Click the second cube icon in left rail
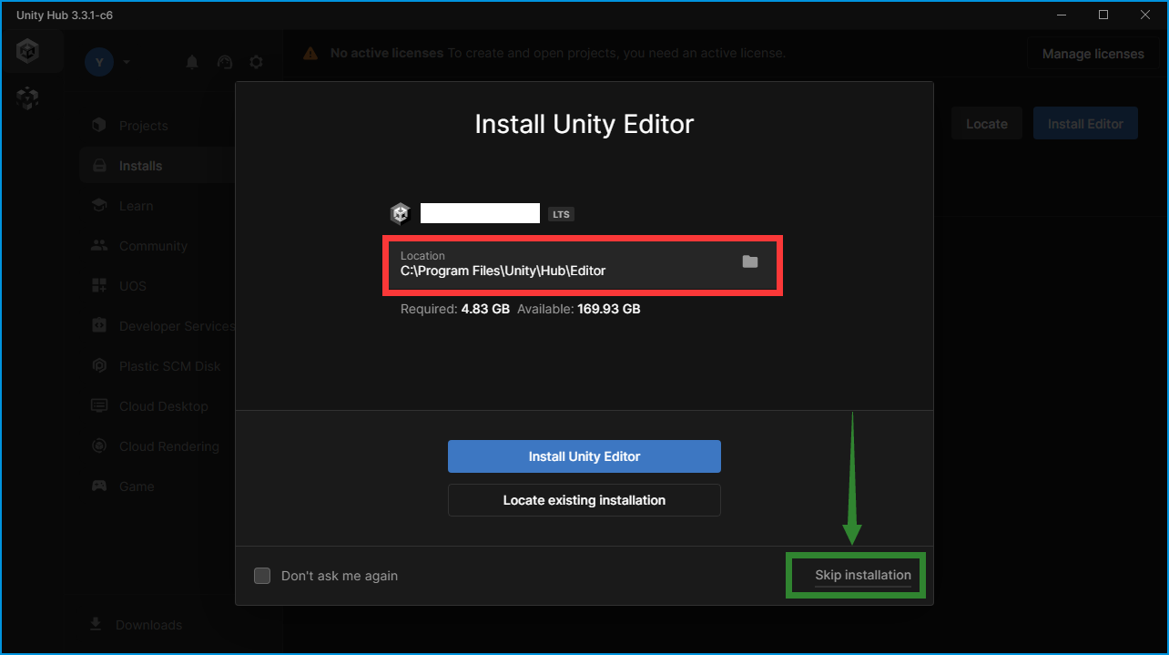The image size is (1169, 655). point(27,98)
